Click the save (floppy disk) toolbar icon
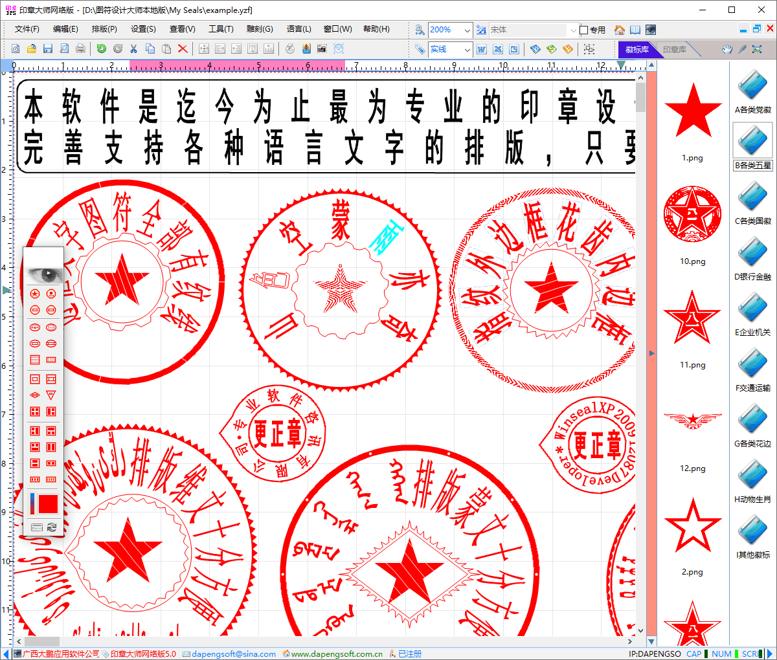The height and width of the screenshot is (660, 777). (x=47, y=49)
